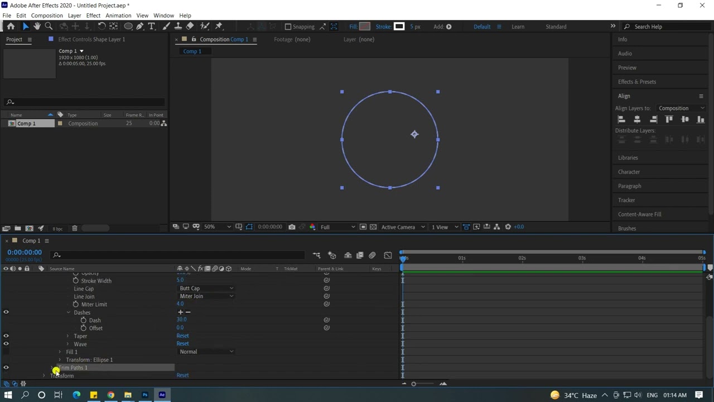
Task: Hide the Wave property with its eye
Action: click(6, 343)
